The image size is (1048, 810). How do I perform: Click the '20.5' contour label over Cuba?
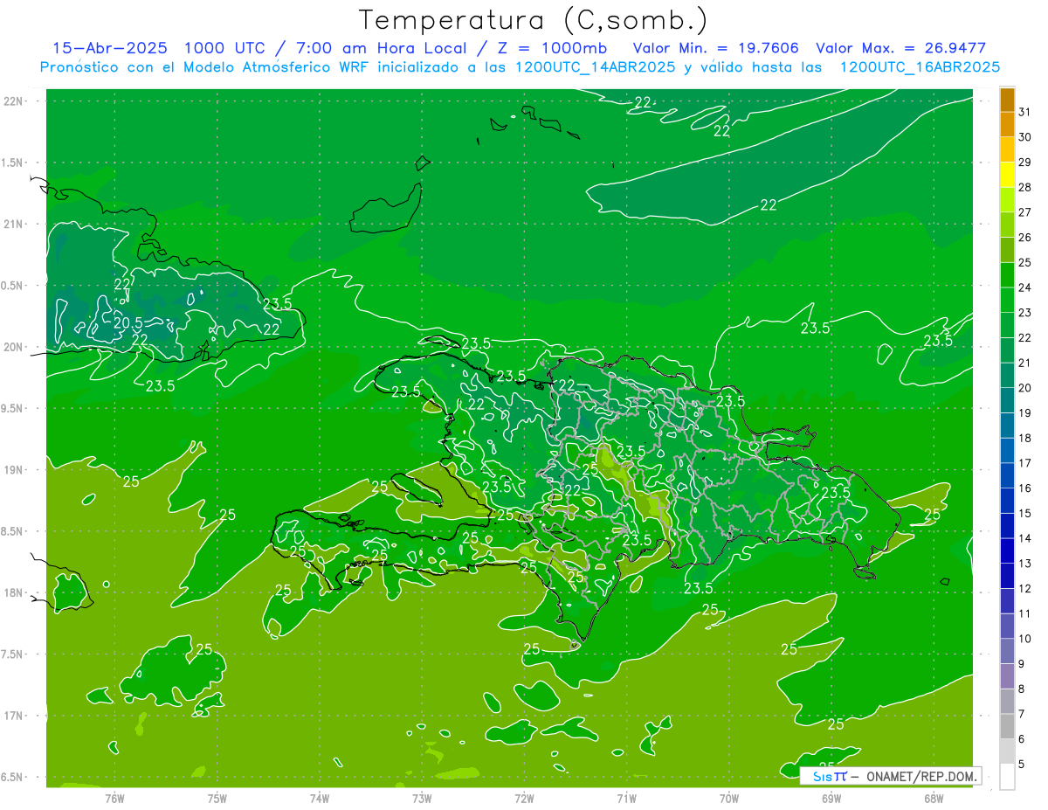128,322
